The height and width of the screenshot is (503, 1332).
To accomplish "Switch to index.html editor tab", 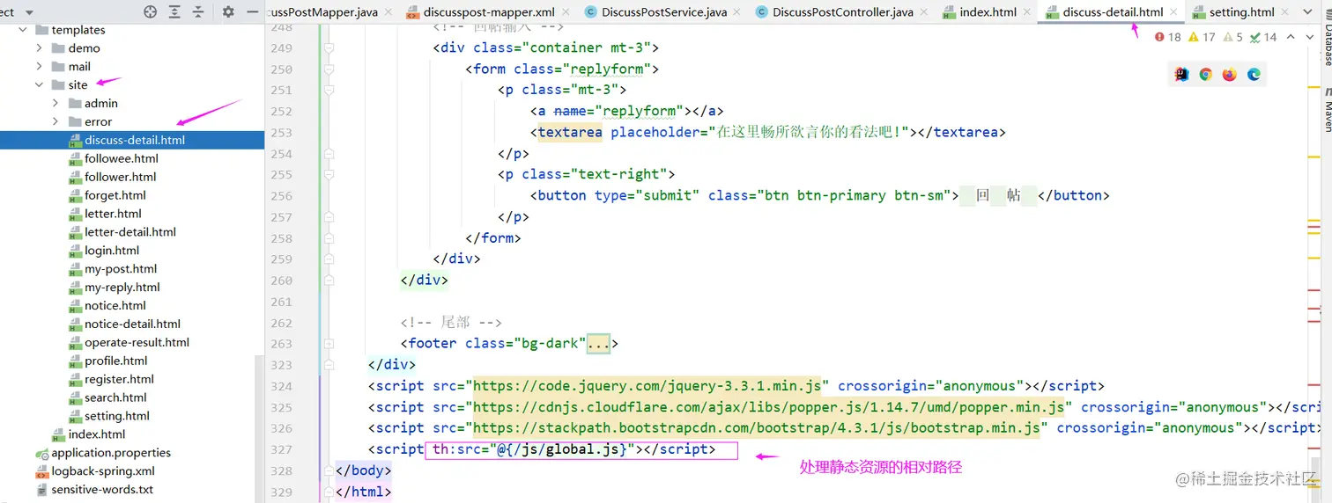I will tap(979, 12).
